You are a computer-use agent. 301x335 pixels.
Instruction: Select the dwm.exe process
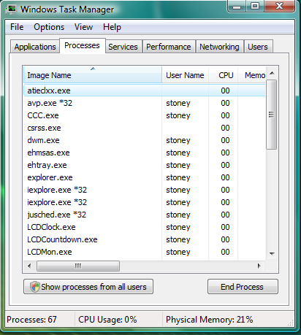(145, 140)
